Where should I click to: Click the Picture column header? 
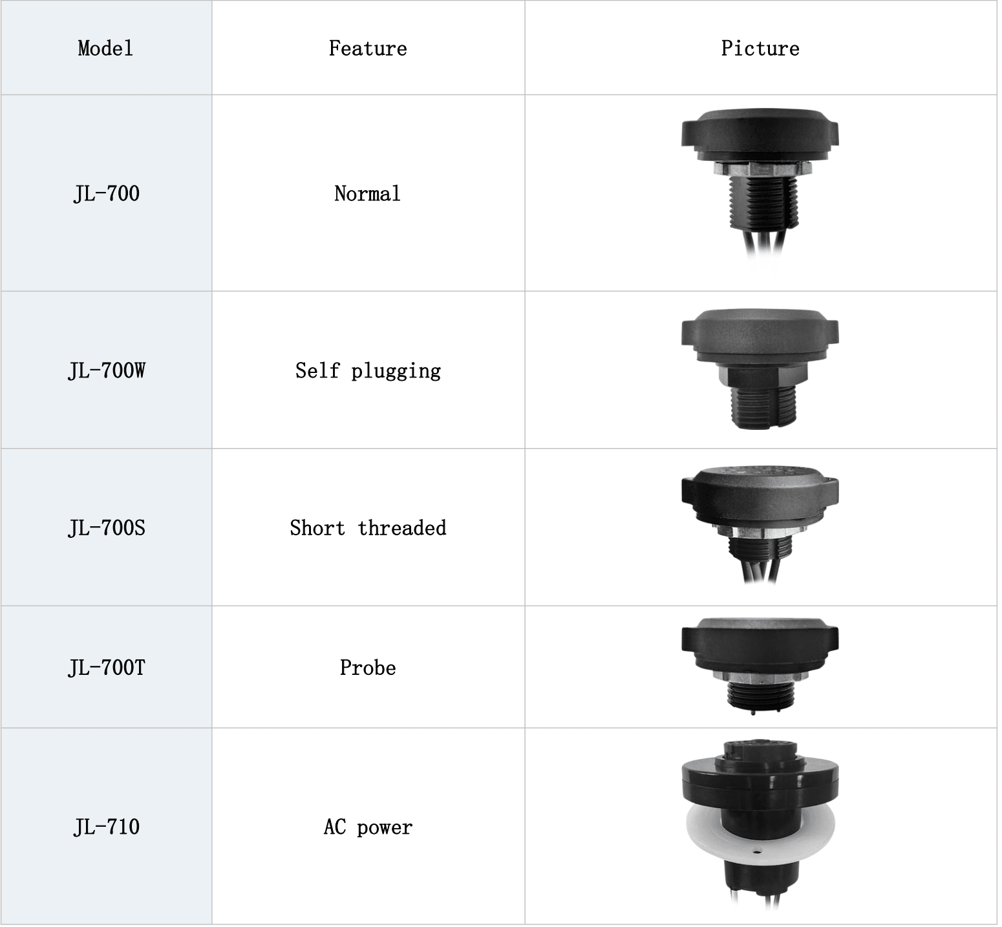point(760,48)
